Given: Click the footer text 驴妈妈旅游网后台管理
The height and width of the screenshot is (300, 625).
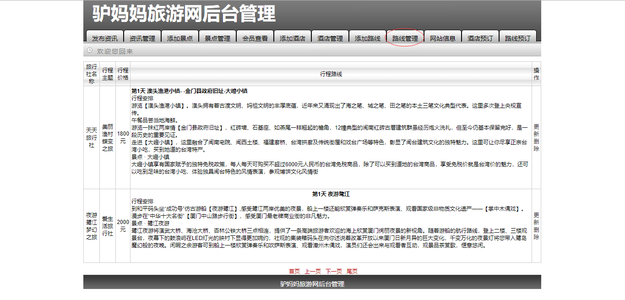Looking at the screenshot, I should [312, 284].
